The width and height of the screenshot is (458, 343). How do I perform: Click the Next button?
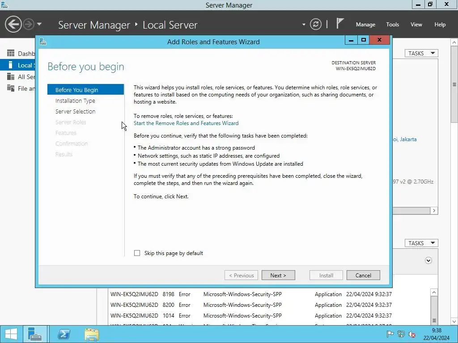[x=278, y=275]
